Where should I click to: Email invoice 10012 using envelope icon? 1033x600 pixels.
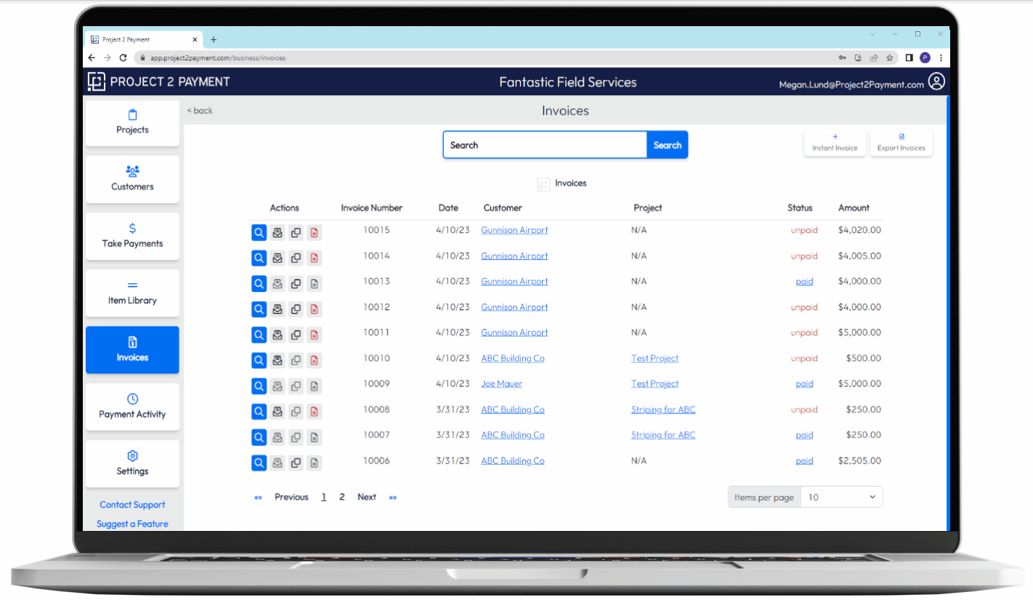pyautogui.click(x=278, y=309)
